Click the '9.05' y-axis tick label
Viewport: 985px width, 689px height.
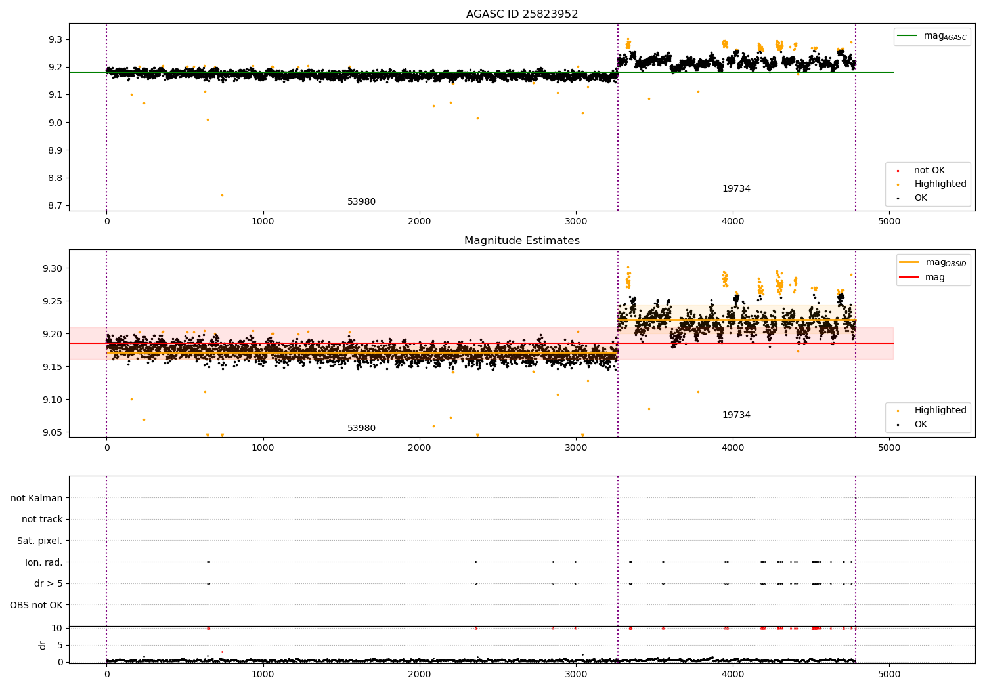point(53,432)
